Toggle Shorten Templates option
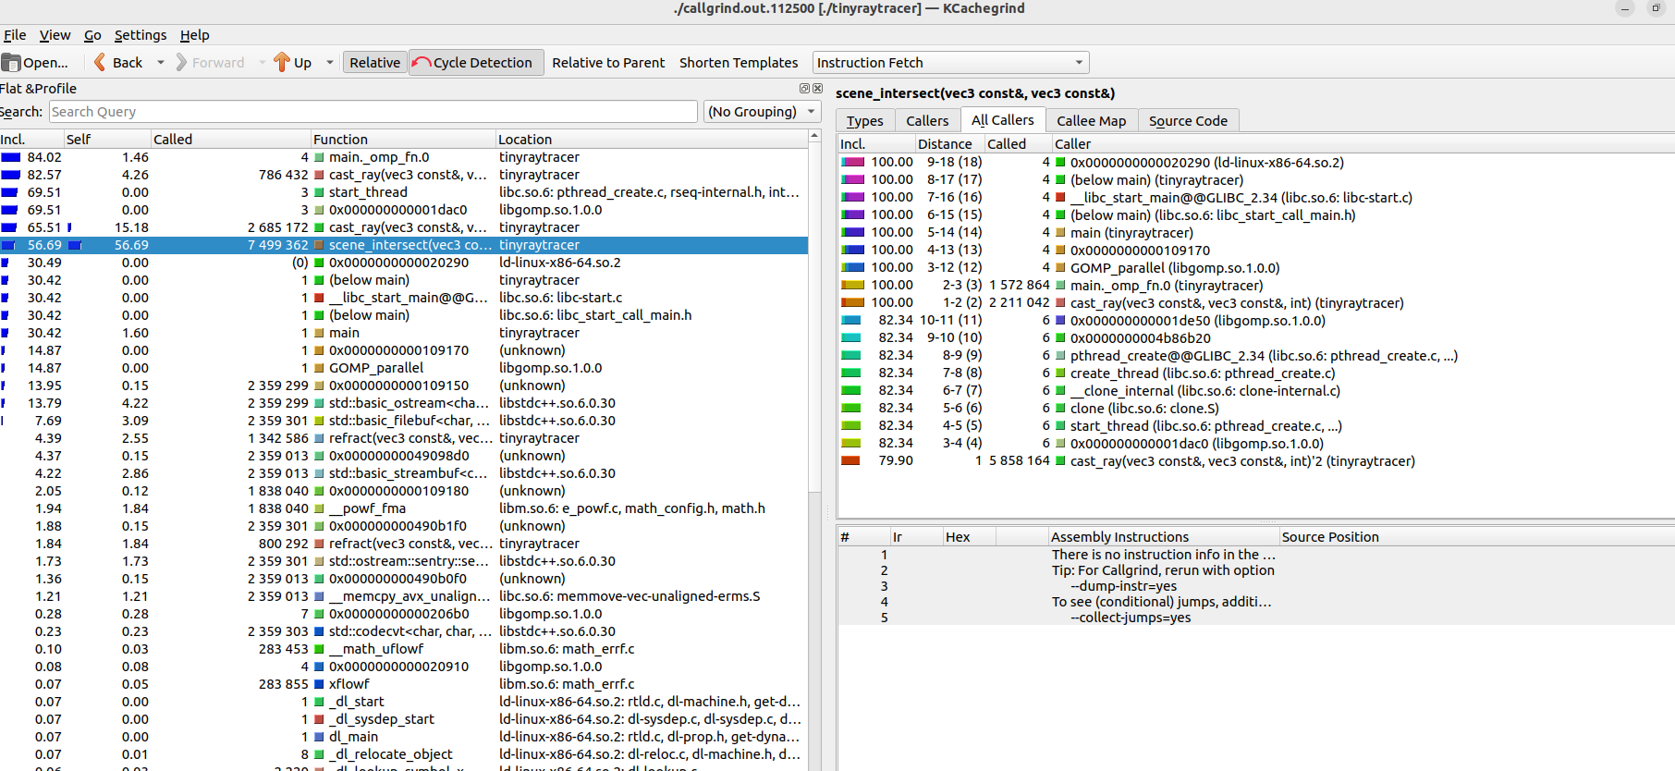 (x=738, y=63)
